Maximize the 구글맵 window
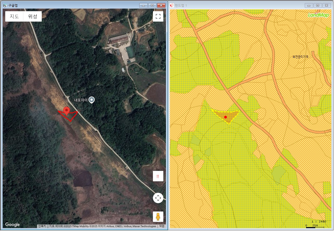Image resolution: width=334 pixels, height=231 pixels. tap(152, 5)
